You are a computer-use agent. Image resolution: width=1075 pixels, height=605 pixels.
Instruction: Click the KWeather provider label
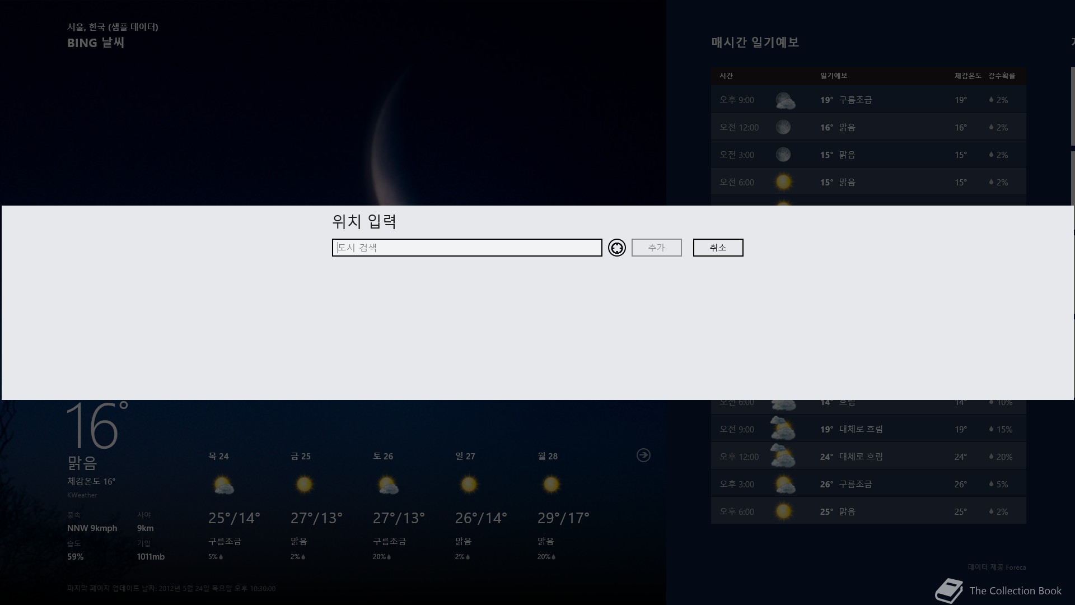(x=82, y=495)
